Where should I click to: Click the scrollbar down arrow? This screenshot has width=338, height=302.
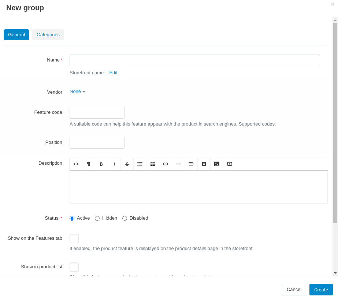point(335,273)
